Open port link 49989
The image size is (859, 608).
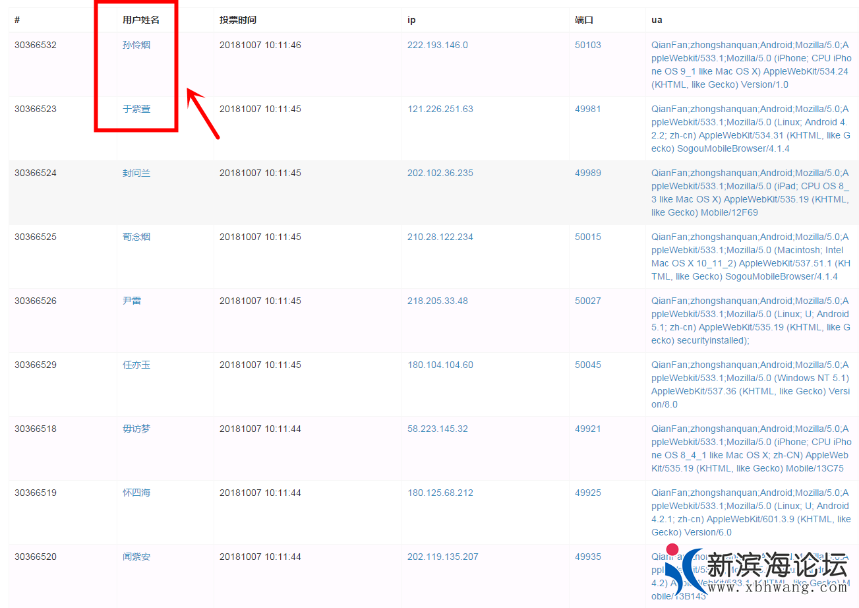[587, 173]
